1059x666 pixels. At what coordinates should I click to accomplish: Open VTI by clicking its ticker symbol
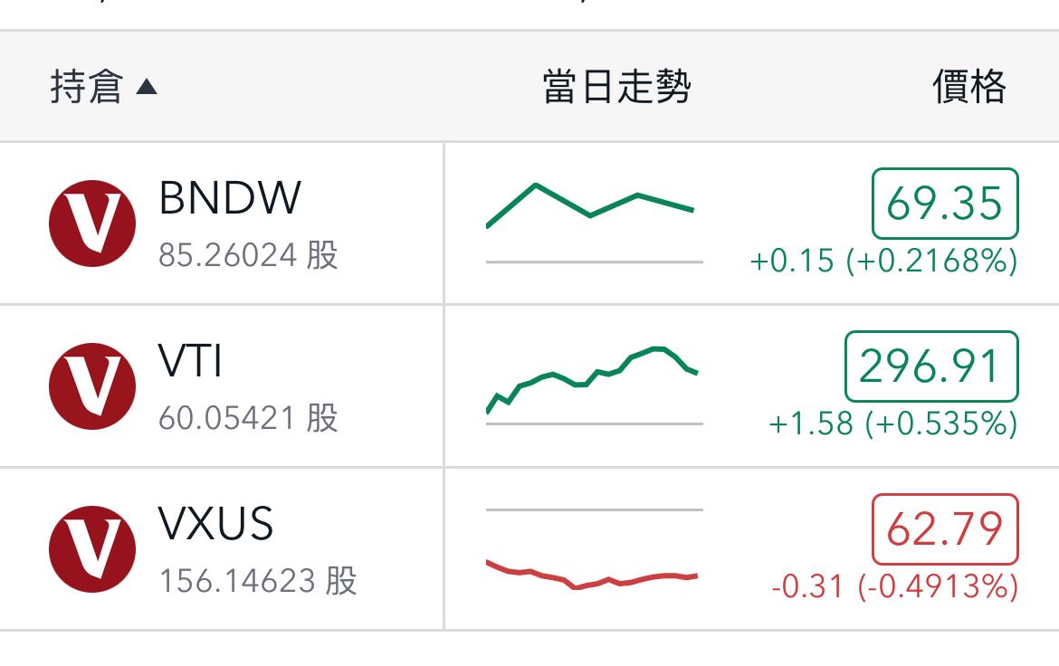[193, 360]
